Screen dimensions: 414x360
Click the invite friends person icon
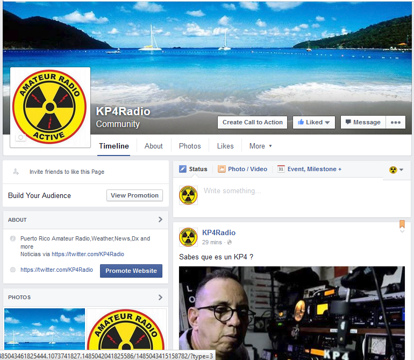(x=16, y=172)
